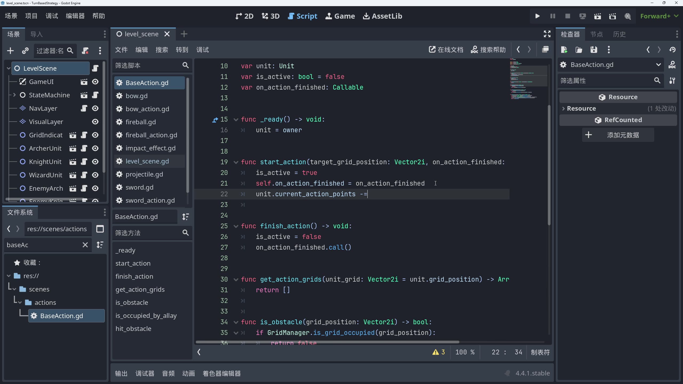The width and height of the screenshot is (683, 384).
Task: Float the script editor into a window
Action: [545, 50]
